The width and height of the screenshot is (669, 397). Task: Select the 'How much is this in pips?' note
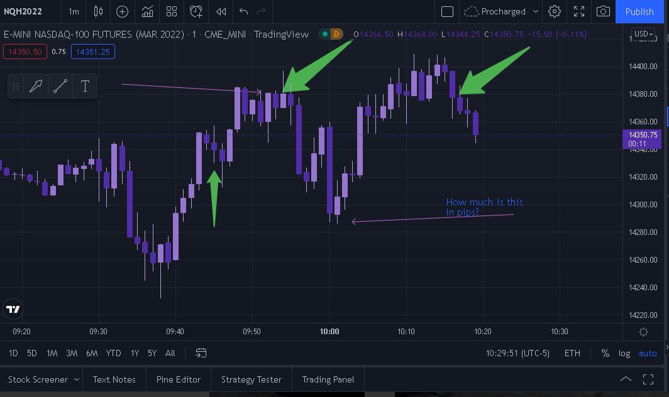(484, 207)
